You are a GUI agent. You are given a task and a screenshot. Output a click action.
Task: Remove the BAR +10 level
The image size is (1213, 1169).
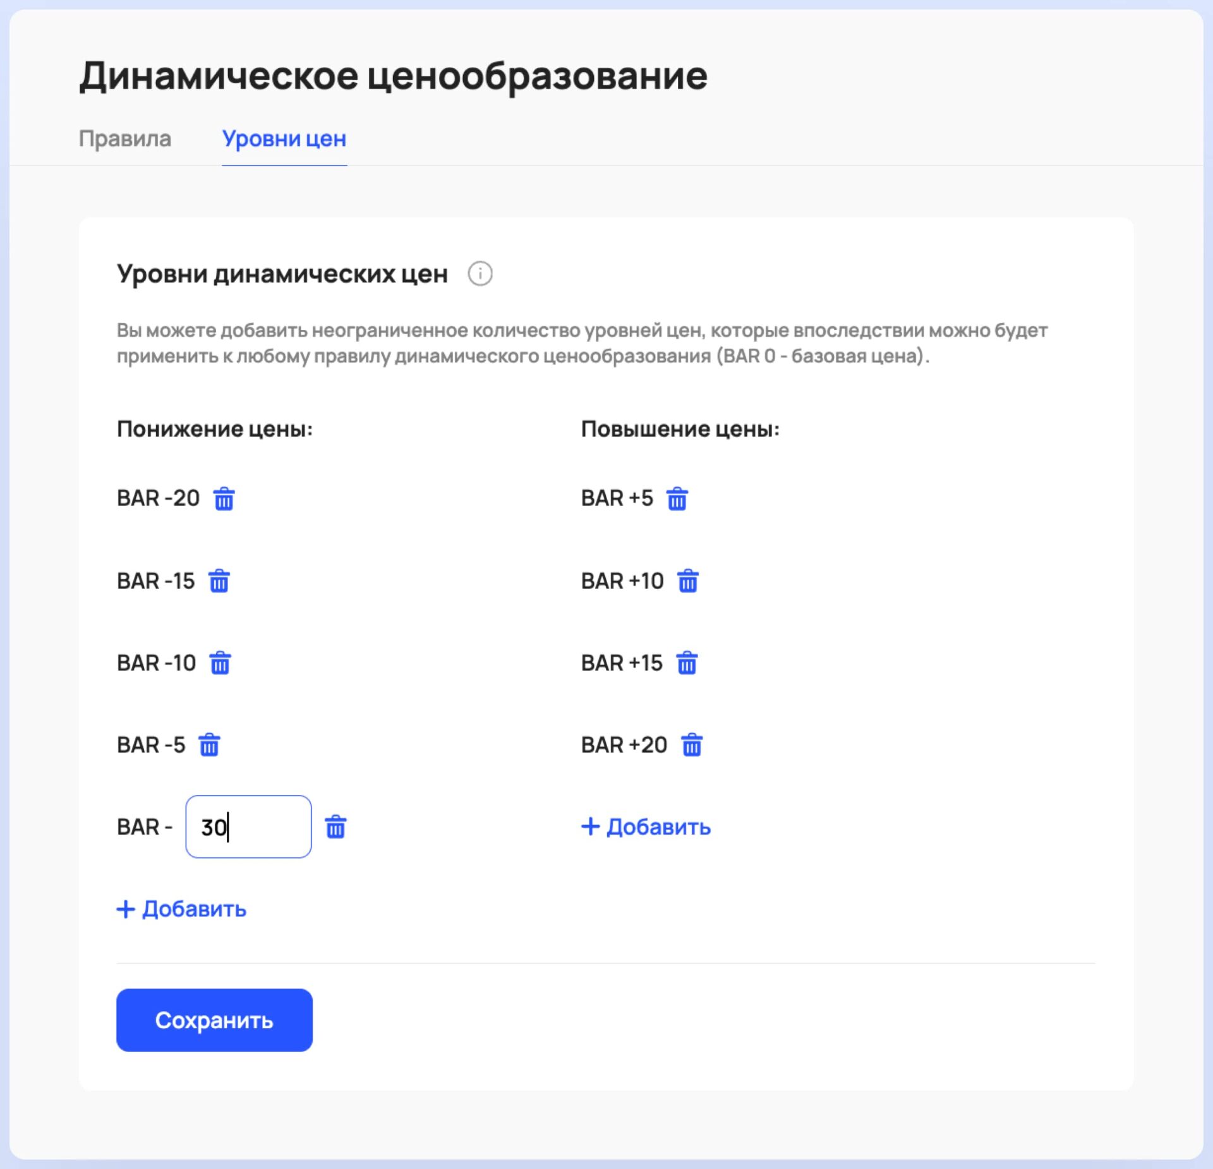(688, 581)
